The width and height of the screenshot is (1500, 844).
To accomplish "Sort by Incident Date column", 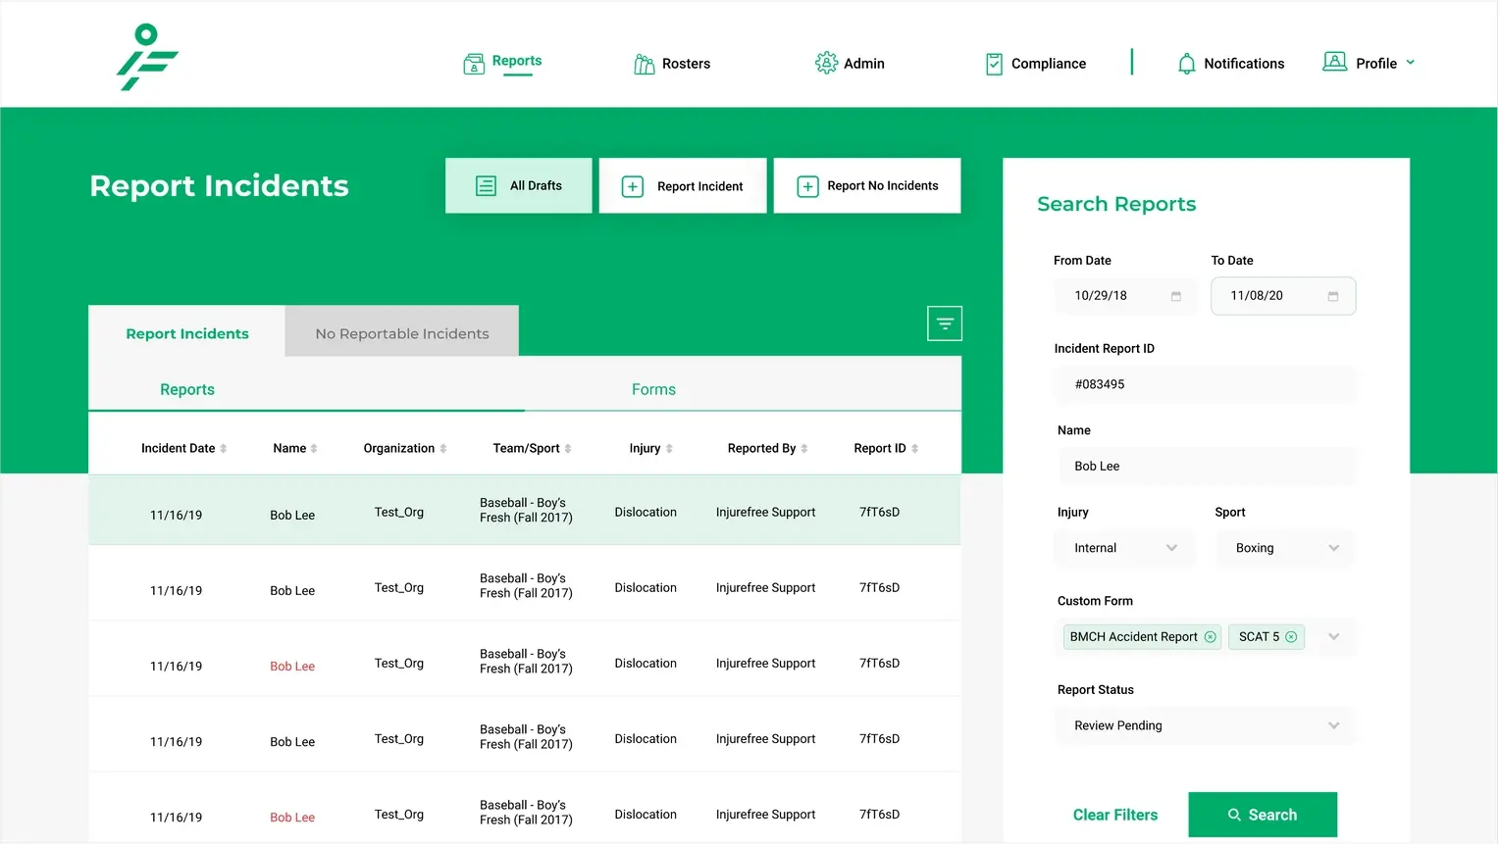I will [223, 449].
